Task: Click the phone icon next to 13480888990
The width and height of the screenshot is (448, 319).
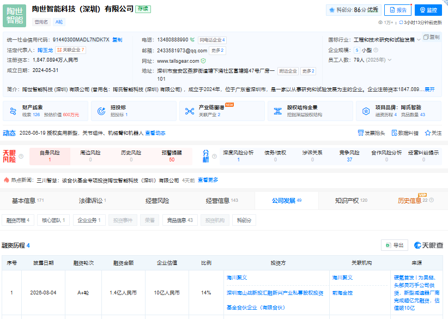Action: pos(192,40)
